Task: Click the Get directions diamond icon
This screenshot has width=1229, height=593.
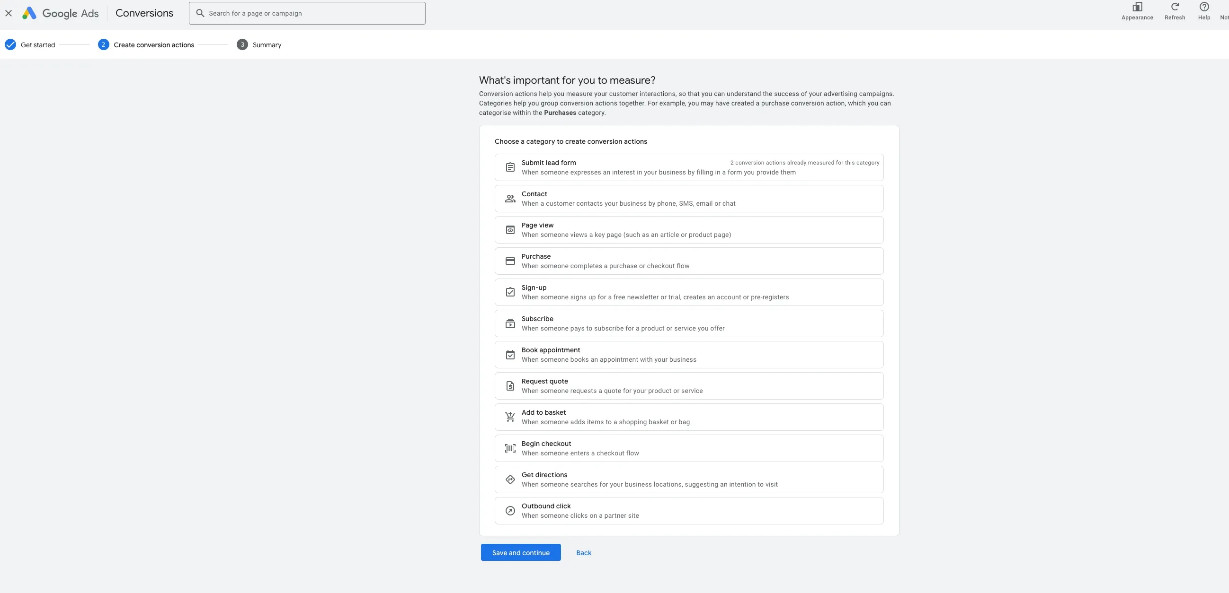Action: click(x=510, y=480)
